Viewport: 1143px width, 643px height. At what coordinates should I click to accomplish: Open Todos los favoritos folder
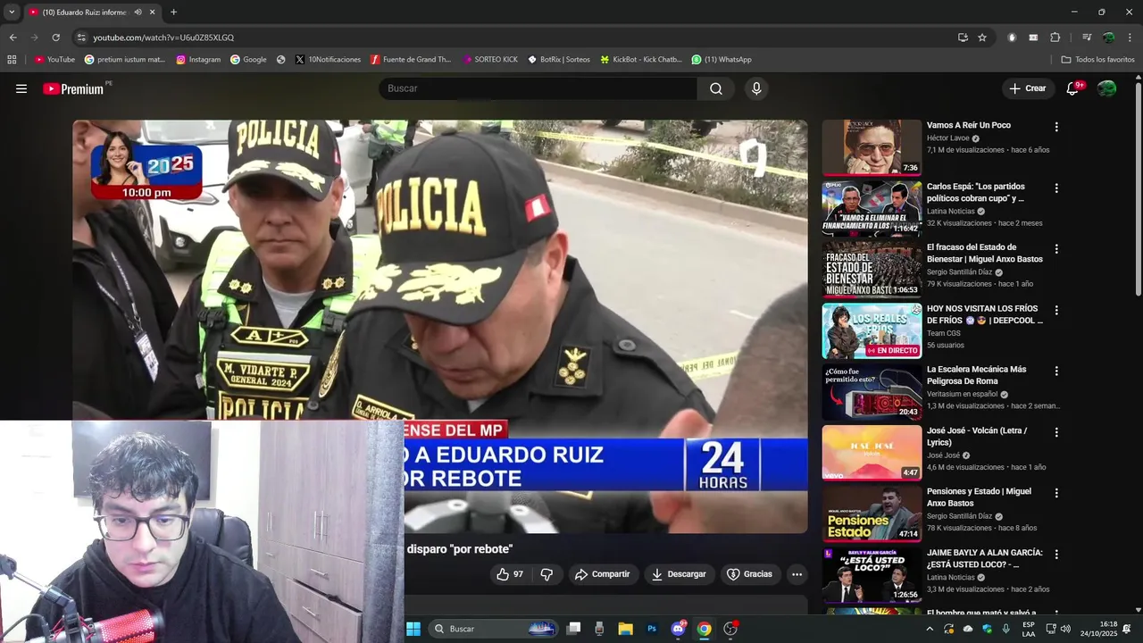point(1097,60)
